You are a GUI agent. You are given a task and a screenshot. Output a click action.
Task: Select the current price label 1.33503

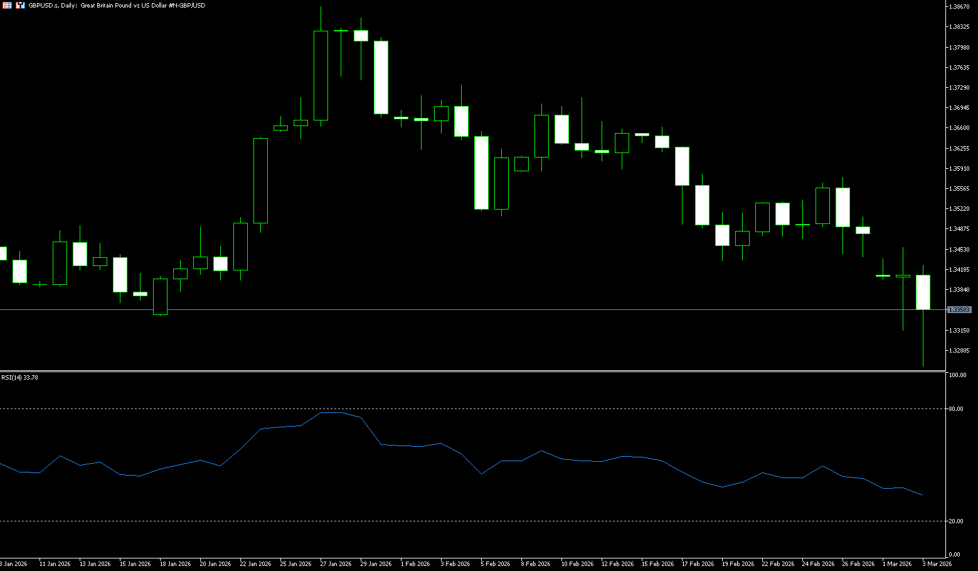click(959, 310)
